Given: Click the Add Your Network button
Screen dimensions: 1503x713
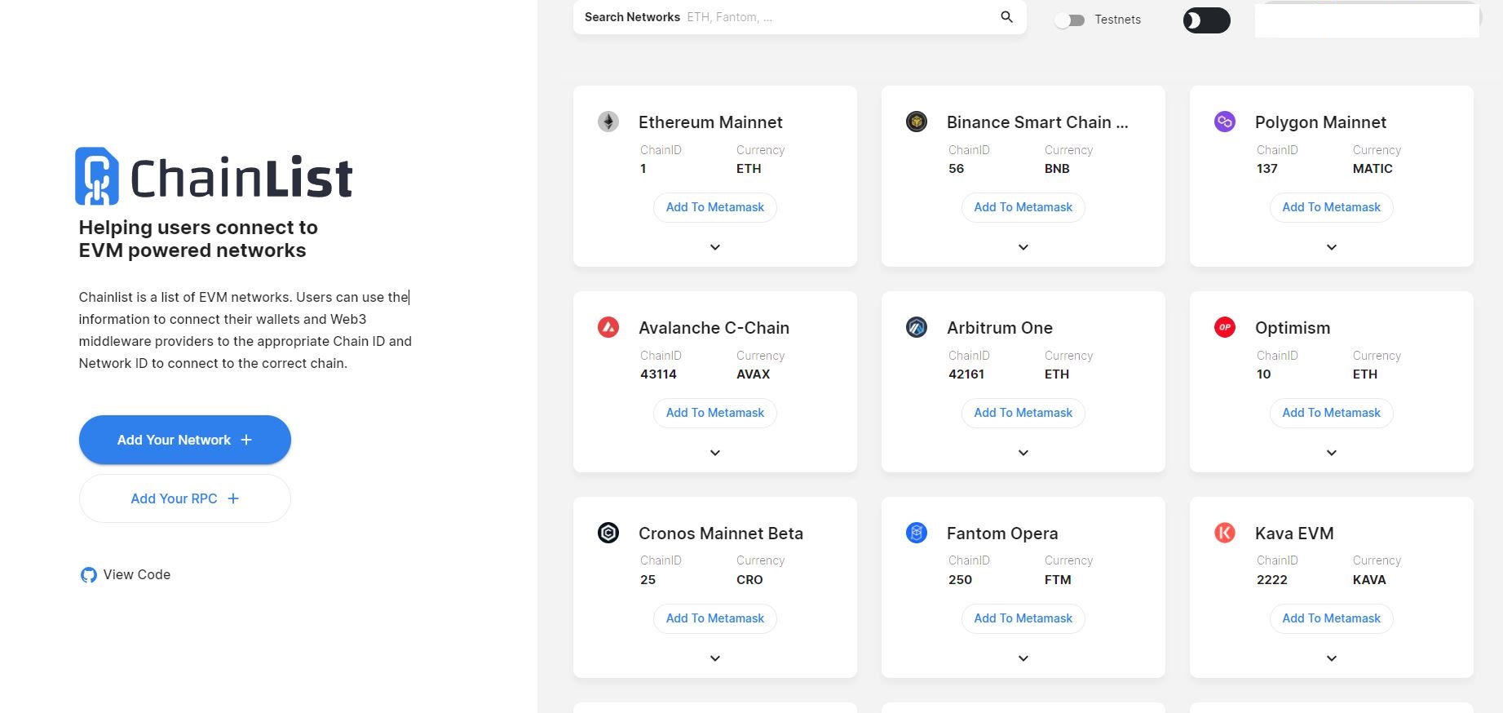Looking at the screenshot, I should (185, 440).
